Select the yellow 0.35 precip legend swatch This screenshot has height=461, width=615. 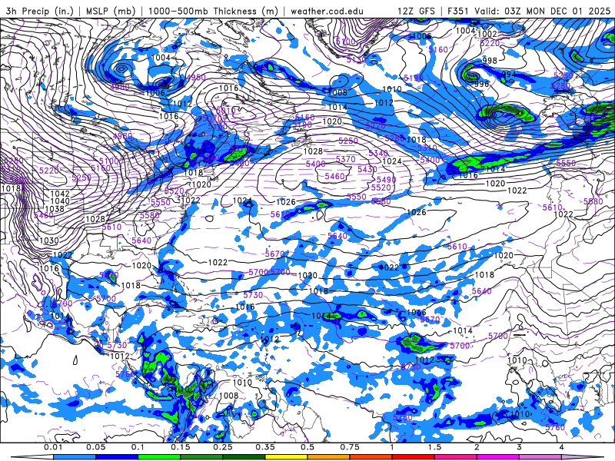pyautogui.click(x=286, y=457)
